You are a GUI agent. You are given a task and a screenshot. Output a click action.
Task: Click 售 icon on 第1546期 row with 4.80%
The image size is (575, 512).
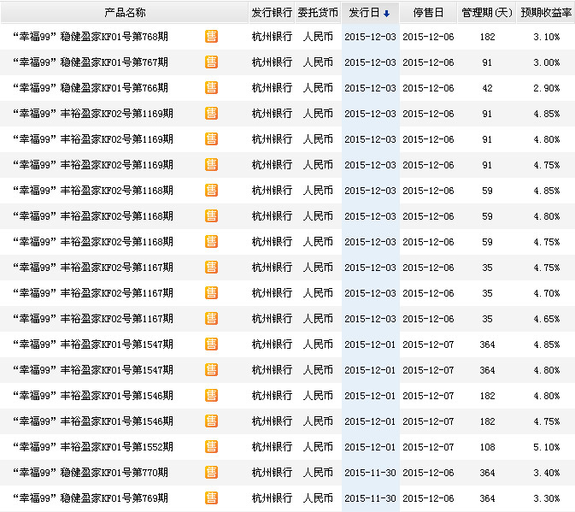211,396
